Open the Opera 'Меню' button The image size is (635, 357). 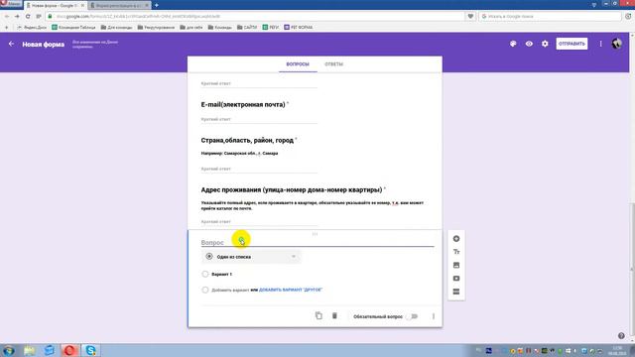pos(11,3)
